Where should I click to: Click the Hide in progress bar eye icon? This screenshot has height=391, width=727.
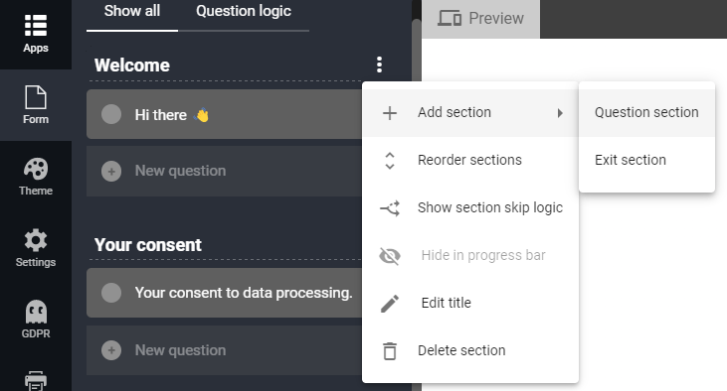pyautogui.click(x=390, y=255)
